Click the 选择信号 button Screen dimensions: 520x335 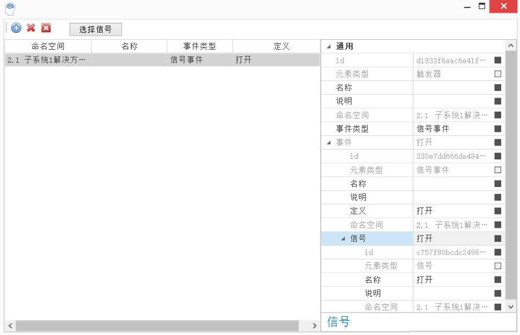[x=96, y=29]
